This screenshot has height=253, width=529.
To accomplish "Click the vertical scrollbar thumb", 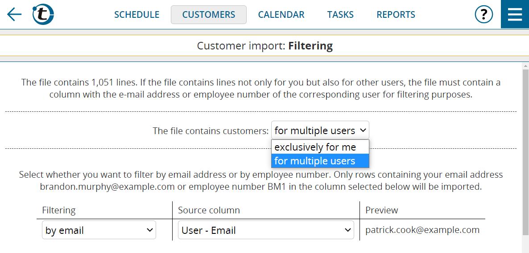I will pos(525,151).
